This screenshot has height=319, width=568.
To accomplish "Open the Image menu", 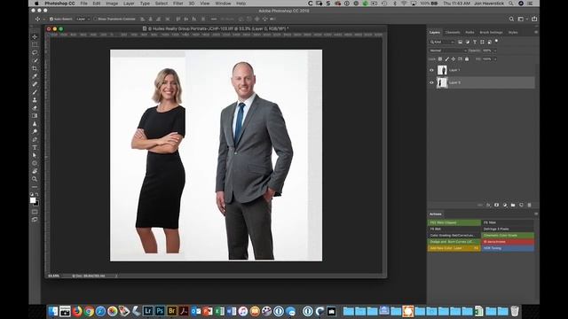I will click(112, 4).
